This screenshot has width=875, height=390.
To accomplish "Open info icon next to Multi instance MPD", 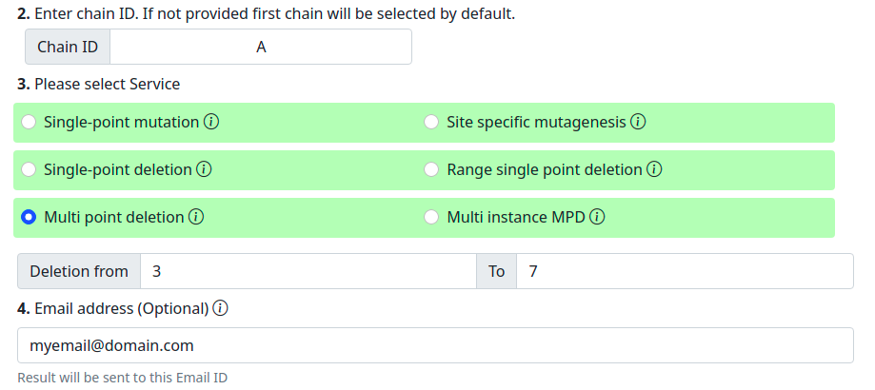I will (597, 217).
